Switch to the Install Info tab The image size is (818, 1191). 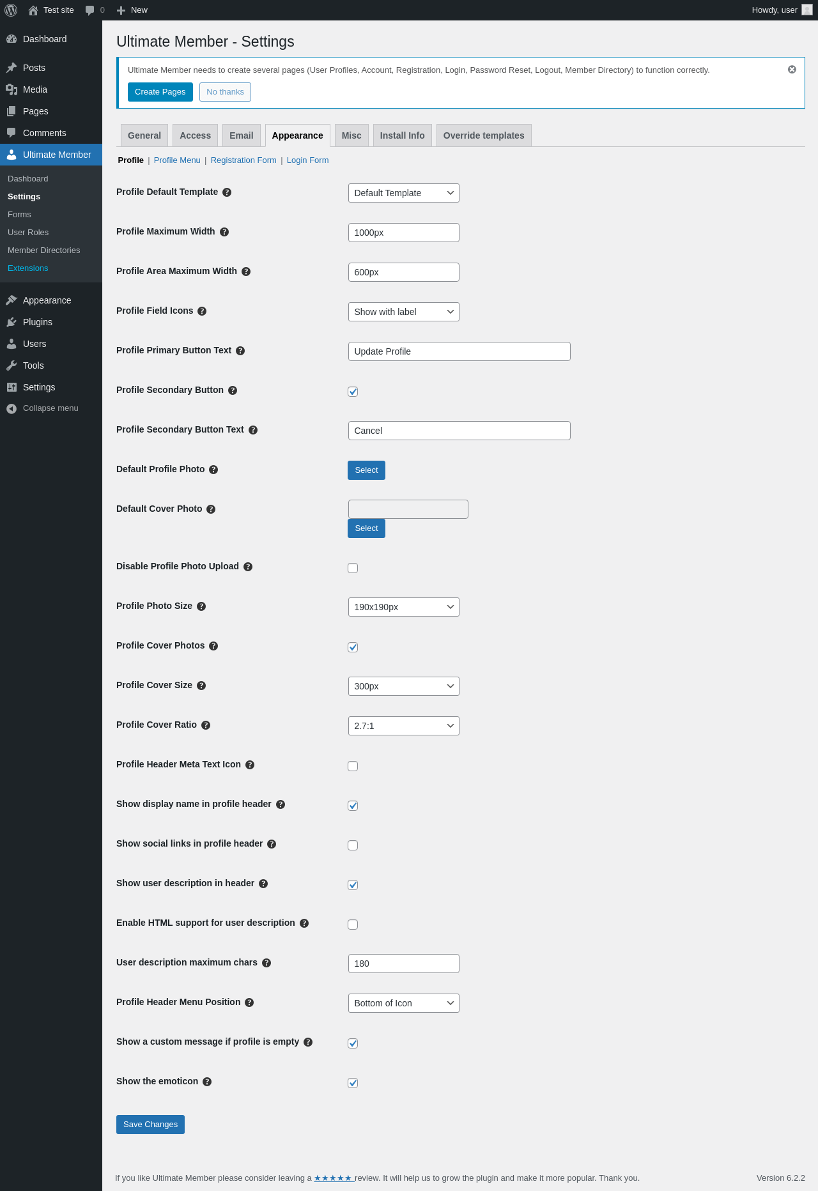403,135
